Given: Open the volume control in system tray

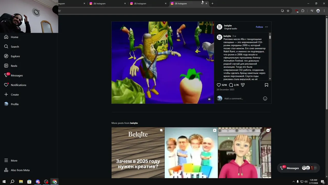Looking at the screenshot, I should coord(306,182).
